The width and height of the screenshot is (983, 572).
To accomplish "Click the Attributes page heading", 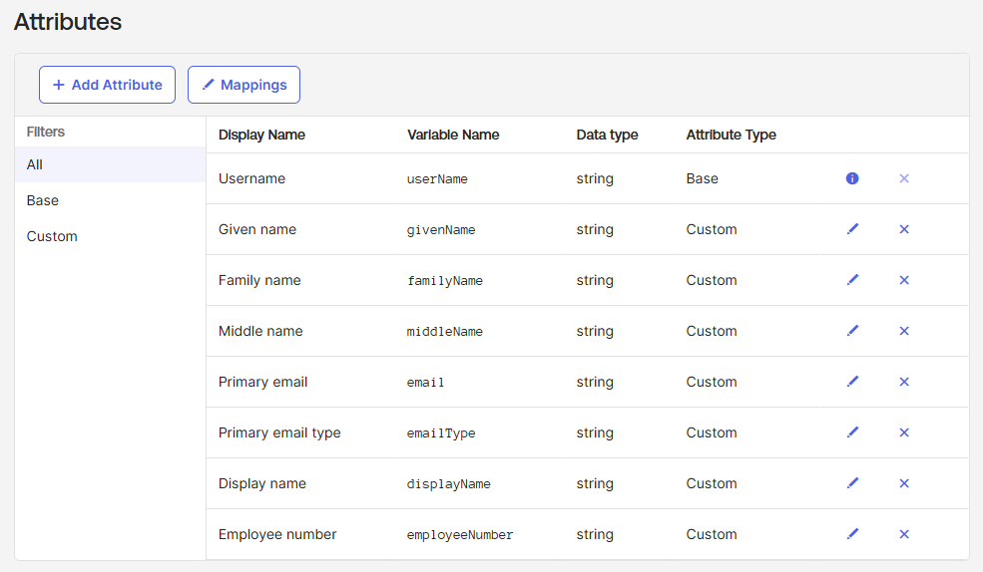I will coord(68,22).
